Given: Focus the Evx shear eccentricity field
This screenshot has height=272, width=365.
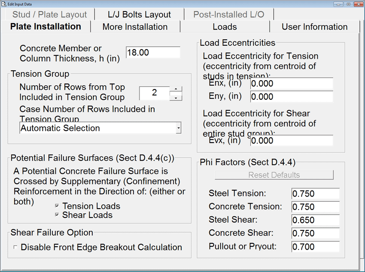Looking at the screenshot, I should [x=291, y=140].
